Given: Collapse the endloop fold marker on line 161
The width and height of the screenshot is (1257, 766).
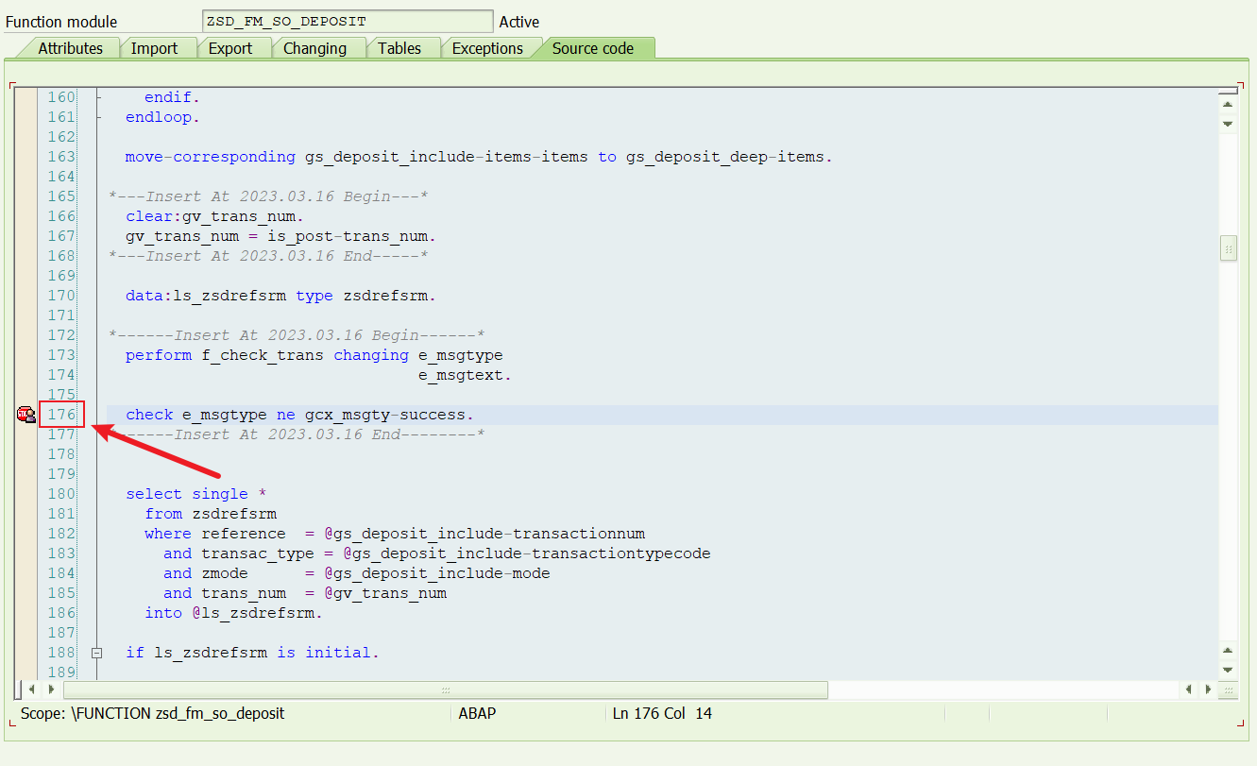Looking at the screenshot, I should [x=99, y=118].
